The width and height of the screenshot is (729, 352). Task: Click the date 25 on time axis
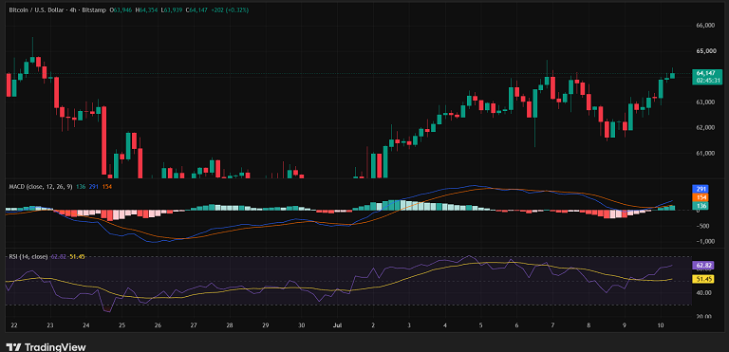[121, 325]
